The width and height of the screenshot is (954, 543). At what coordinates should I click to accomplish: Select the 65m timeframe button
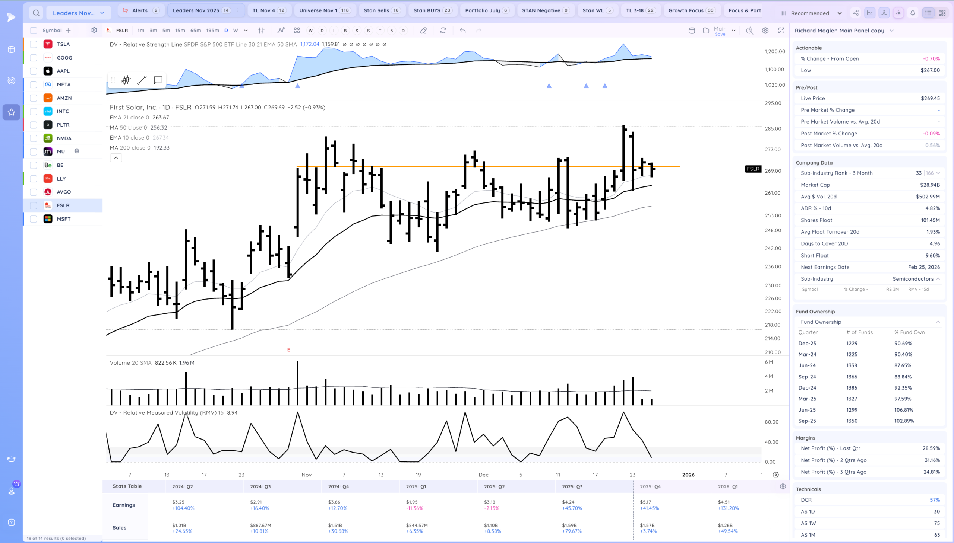(x=195, y=31)
